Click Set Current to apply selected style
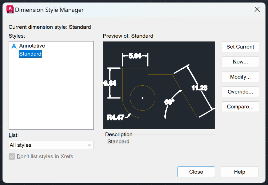The width and height of the screenshot is (268, 185). tap(240, 47)
